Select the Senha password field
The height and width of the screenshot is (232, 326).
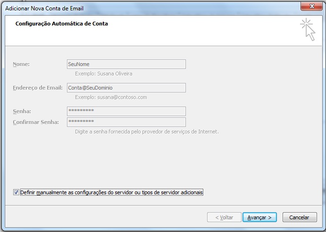click(126, 111)
